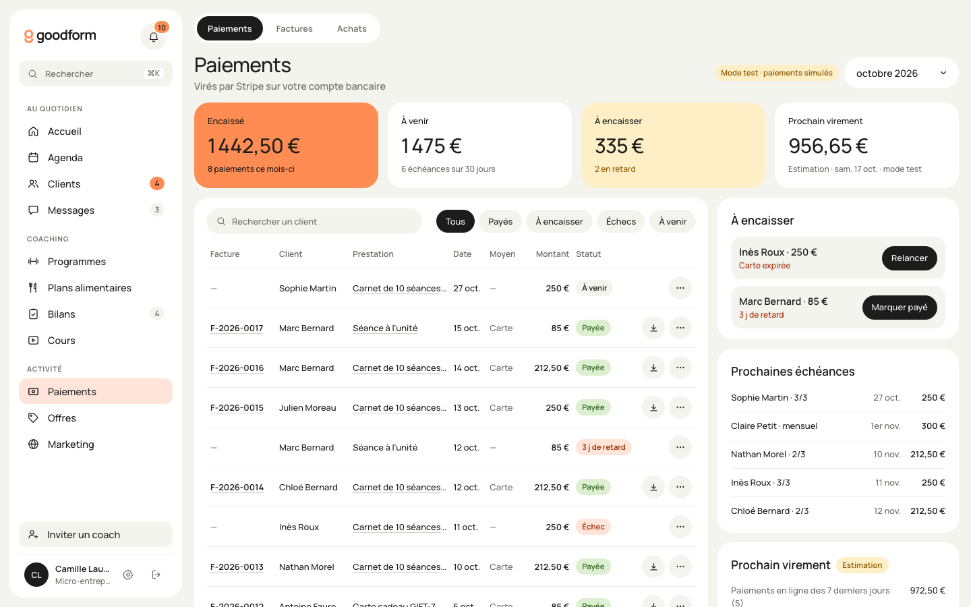The height and width of the screenshot is (607, 971).
Task: Open Messages in the sidebar
Action: 96,210
